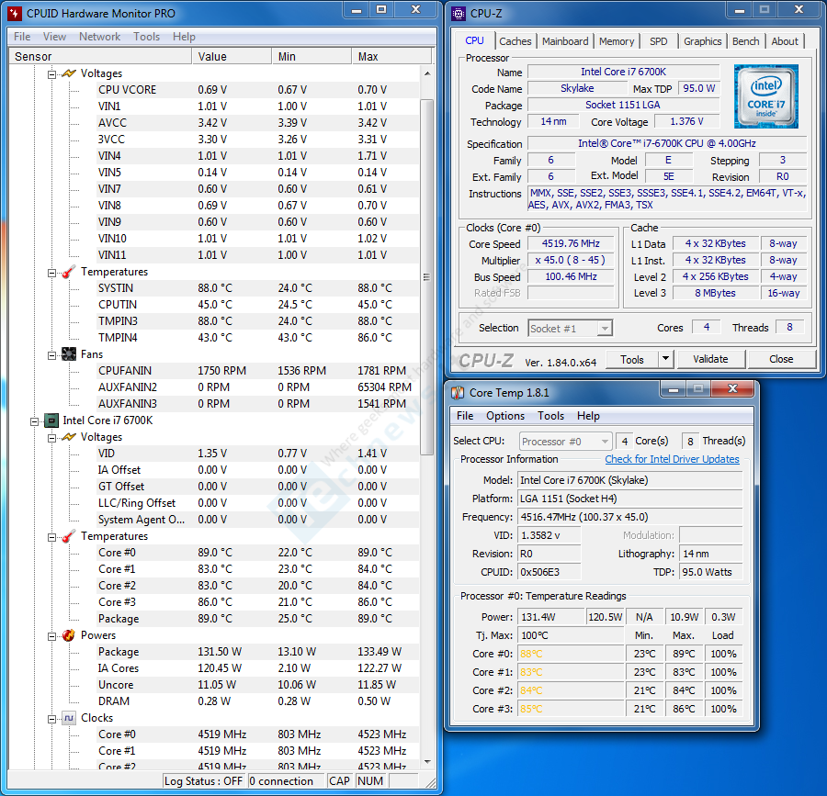Collapse the Powers tree node

tap(51, 636)
